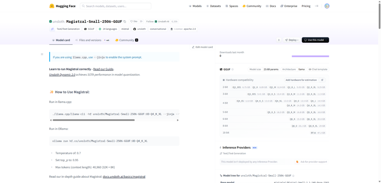This screenshot has height=183, width=381.
Task: Open the Model tree info icon
Action: [x=293, y=176]
